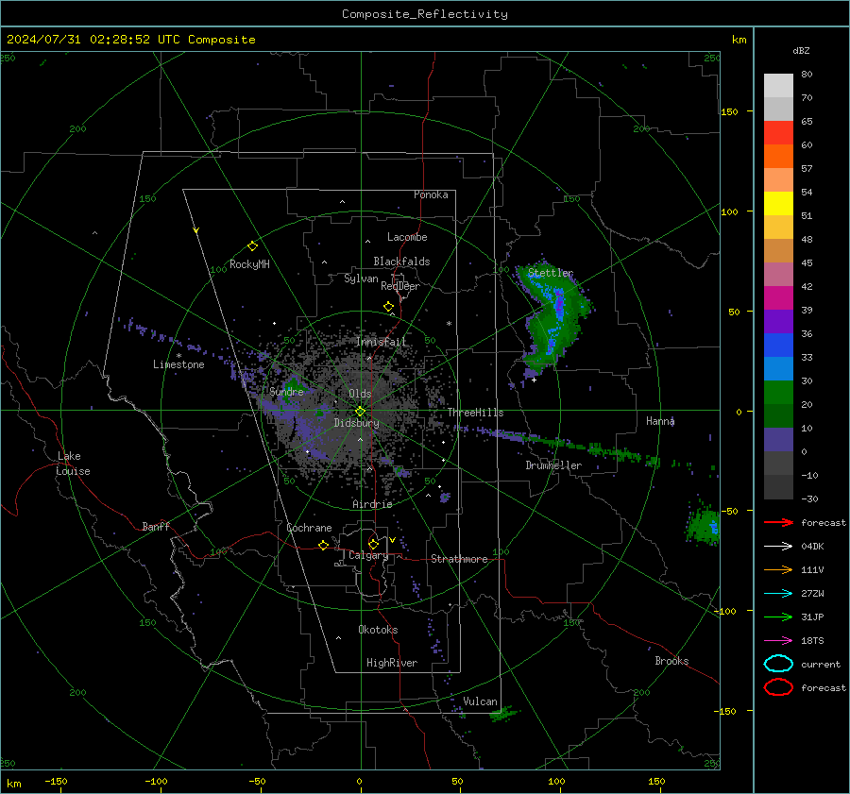Click the dBZ legend heading
This screenshot has width=850, height=794.
click(x=801, y=51)
